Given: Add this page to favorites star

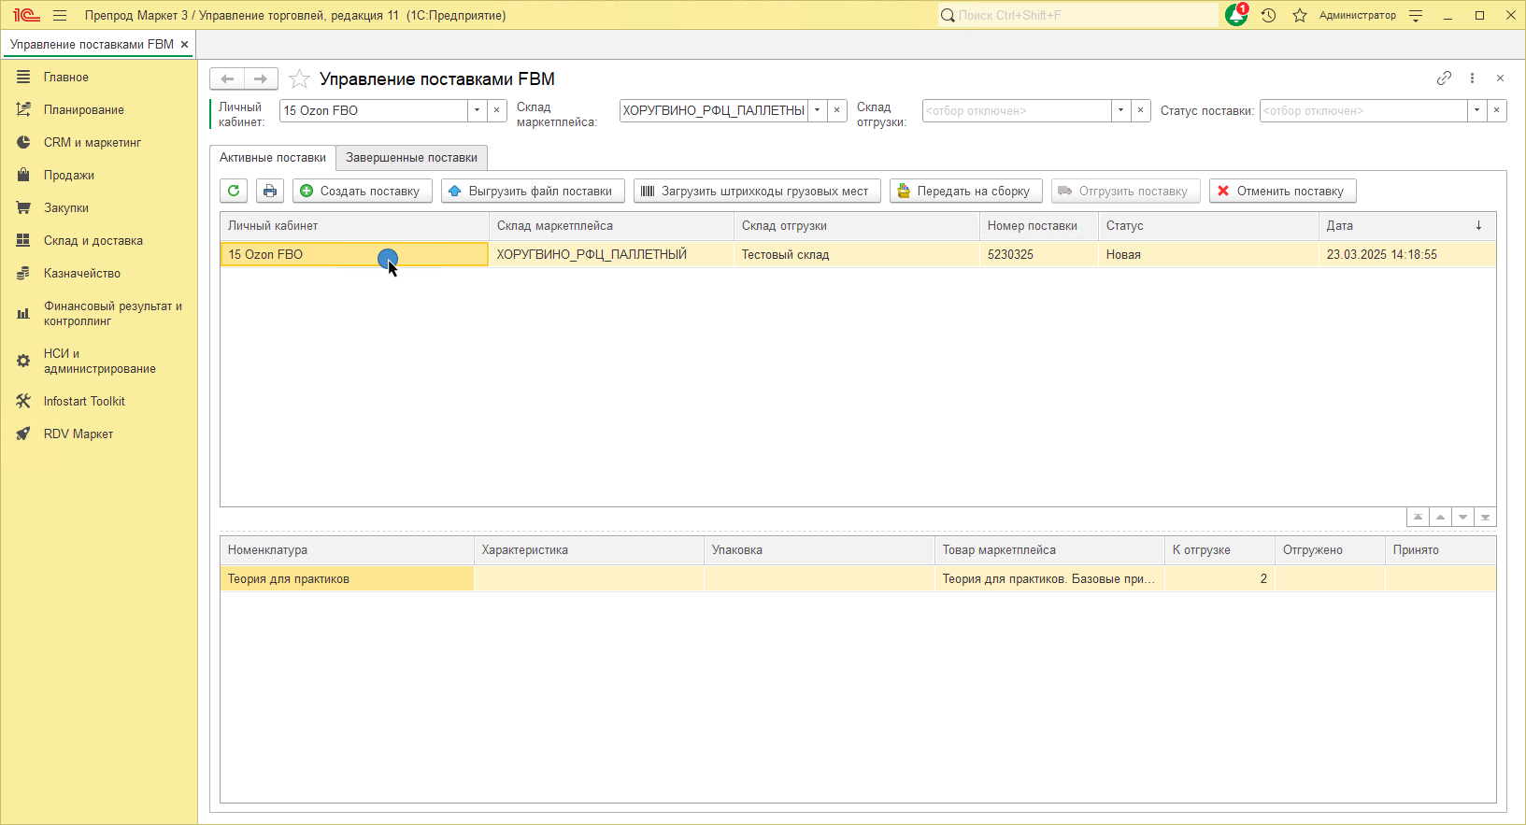Looking at the screenshot, I should pos(299,79).
